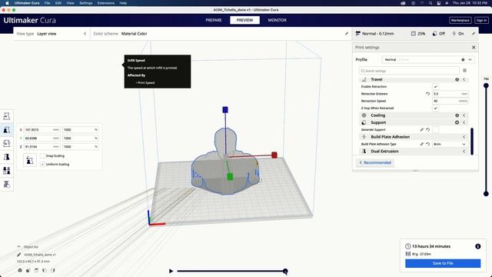
Task: Reset Retraction Distance with the revert arrow
Action: 427,94
